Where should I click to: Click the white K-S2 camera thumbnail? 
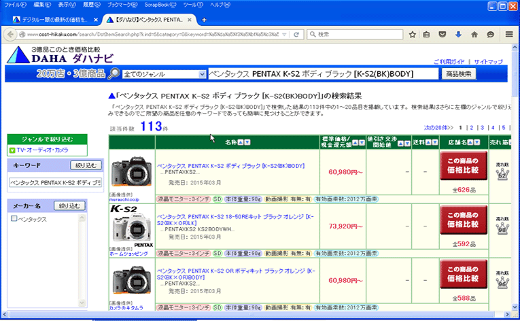point(132,227)
